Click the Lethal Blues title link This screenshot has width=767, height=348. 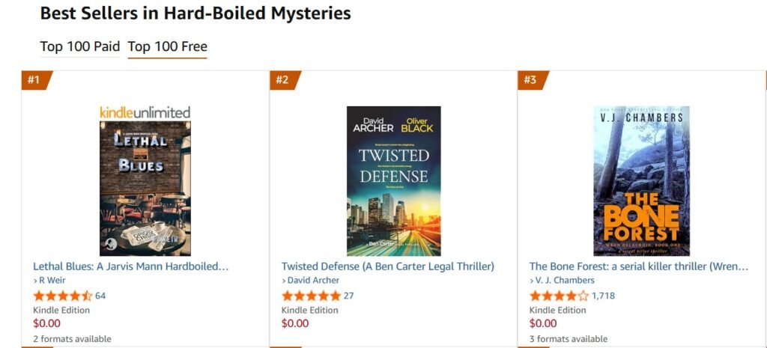131,266
